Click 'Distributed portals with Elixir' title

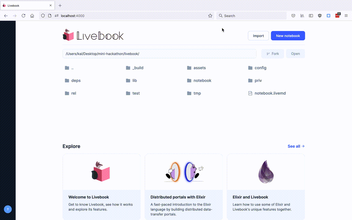pos(178,197)
